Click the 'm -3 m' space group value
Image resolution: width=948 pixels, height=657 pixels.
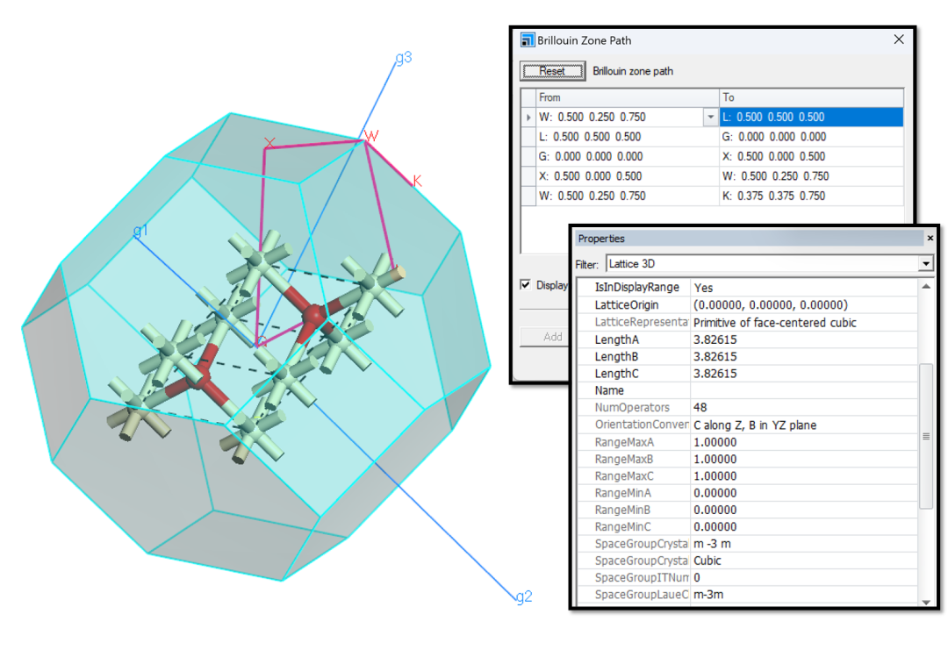[x=804, y=543]
